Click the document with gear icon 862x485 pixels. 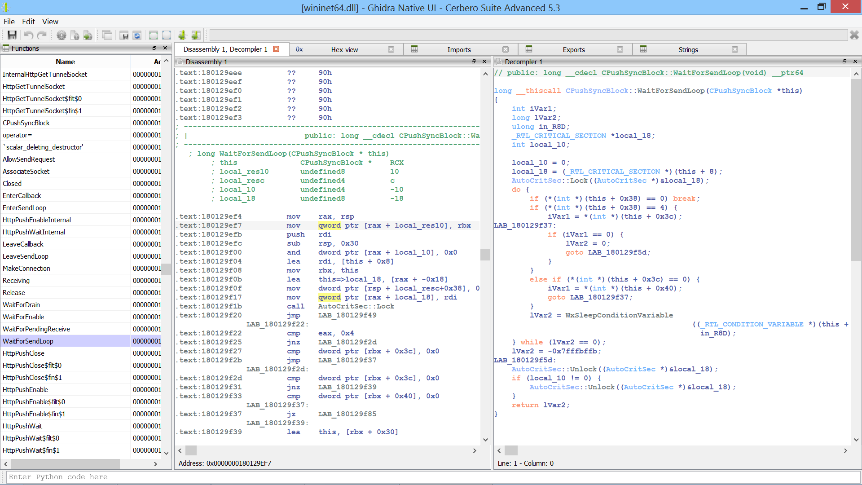[x=75, y=35]
